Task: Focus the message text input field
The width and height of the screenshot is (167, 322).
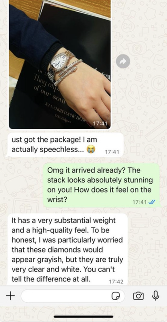Action: [x=73, y=296]
